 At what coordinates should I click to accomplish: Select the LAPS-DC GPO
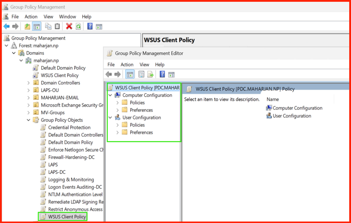(57, 172)
